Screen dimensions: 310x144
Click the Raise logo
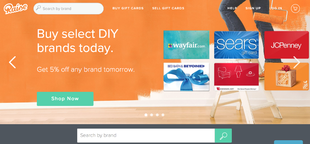[15, 9]
